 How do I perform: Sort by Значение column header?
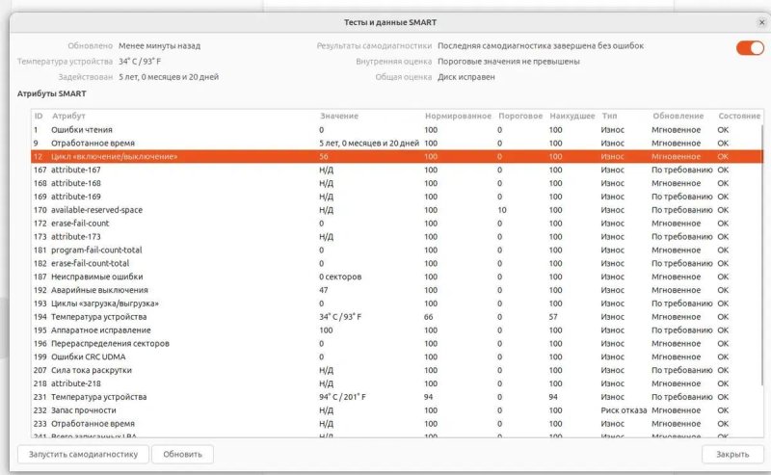click(339, 116)
